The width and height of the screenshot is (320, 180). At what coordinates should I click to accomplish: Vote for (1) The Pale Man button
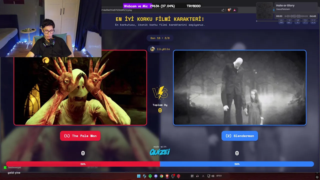click(x=80, y=136)
